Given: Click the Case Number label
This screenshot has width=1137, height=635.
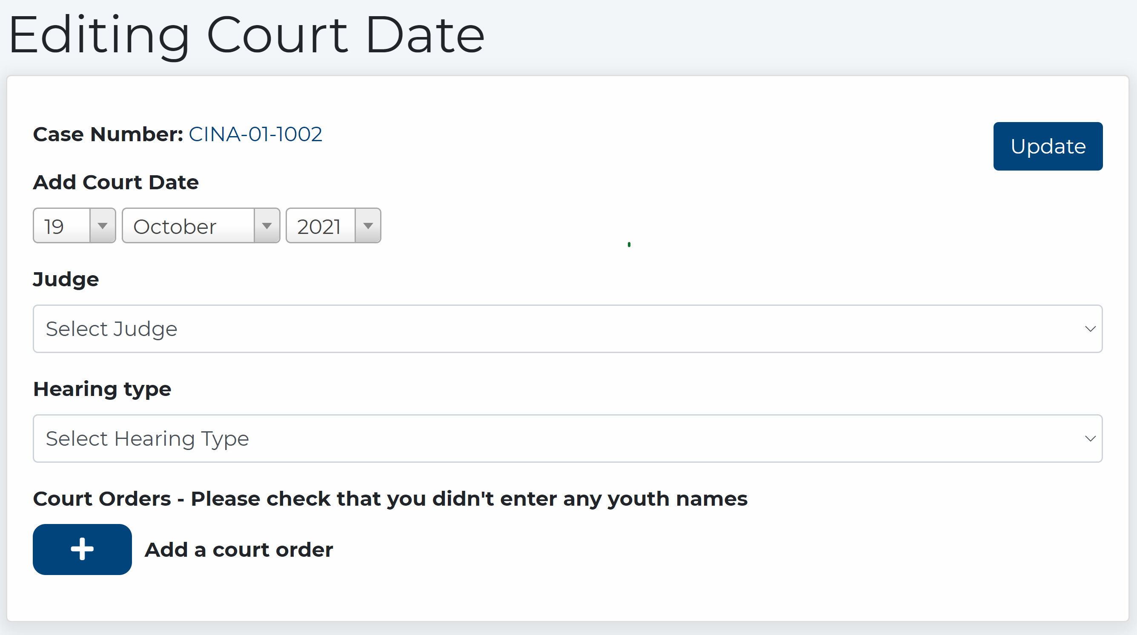Looking at the screenshot, I should tap(107, 134).
